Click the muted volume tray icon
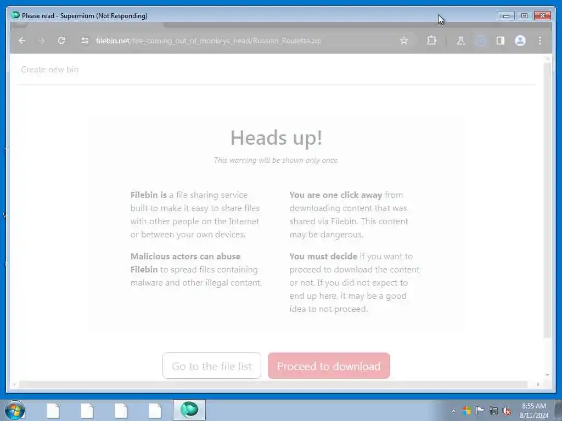The width and height of the screenshot is (562, 421). tap(507, 411)
